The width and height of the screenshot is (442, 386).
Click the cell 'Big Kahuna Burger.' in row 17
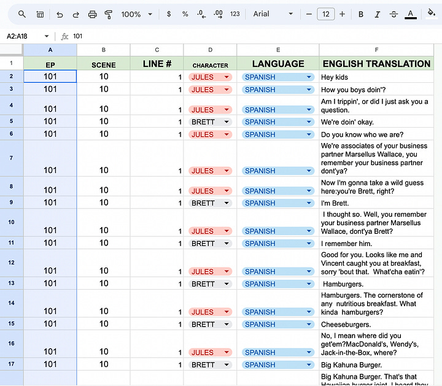[376, 364]
